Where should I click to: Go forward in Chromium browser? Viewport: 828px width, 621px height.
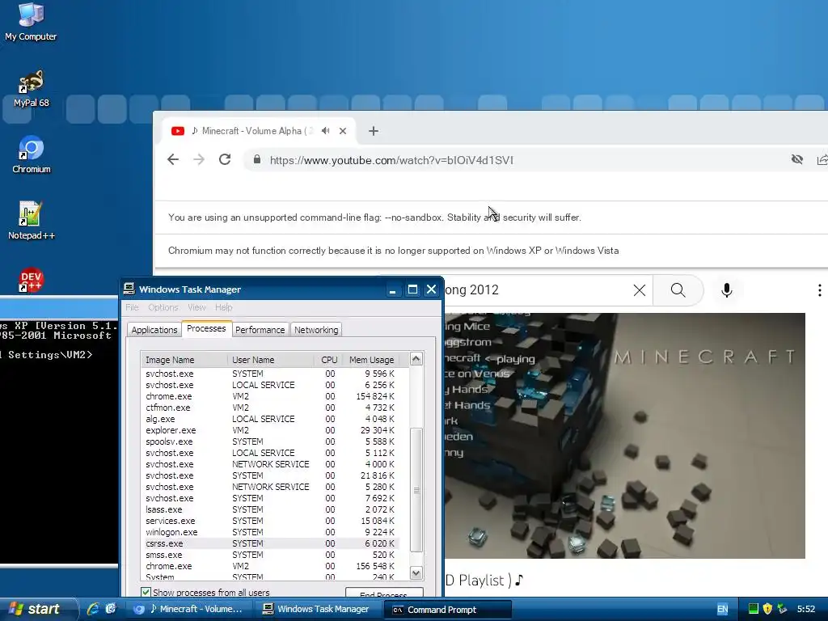click(199, 159)
